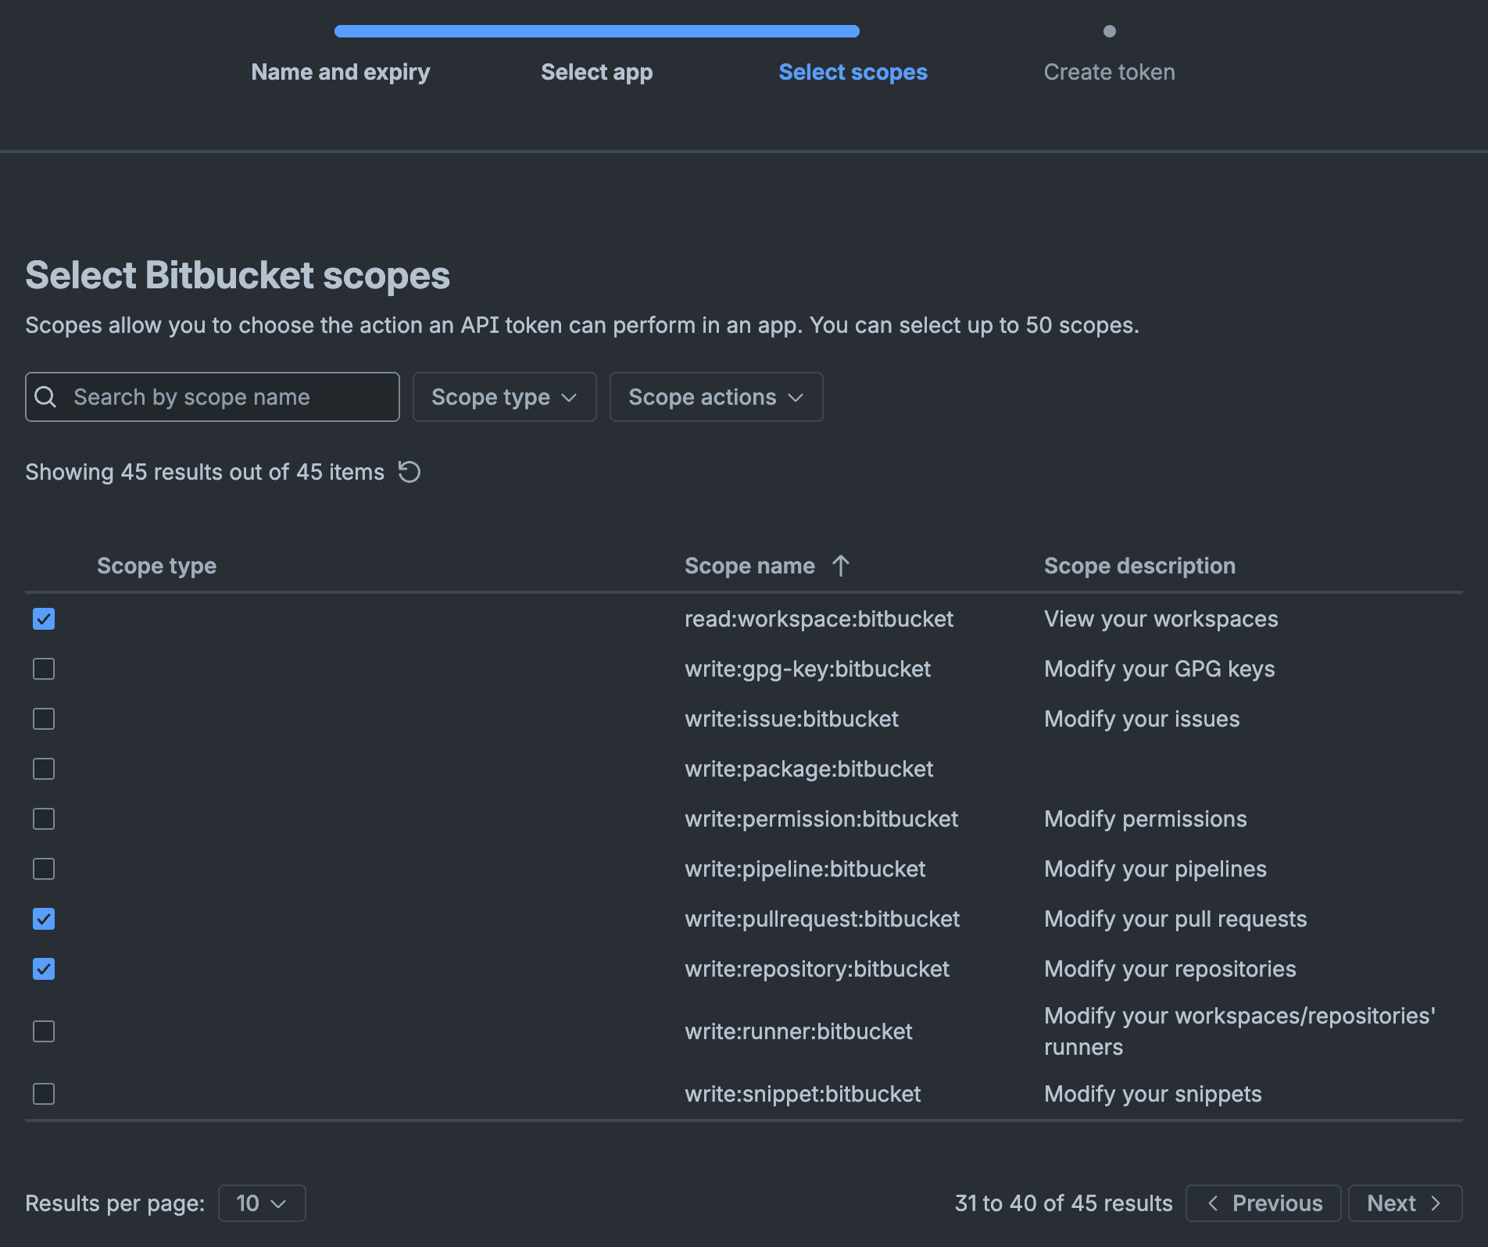Deselect the write:repository:bitbucket checkbox

[x=44, y=969]
